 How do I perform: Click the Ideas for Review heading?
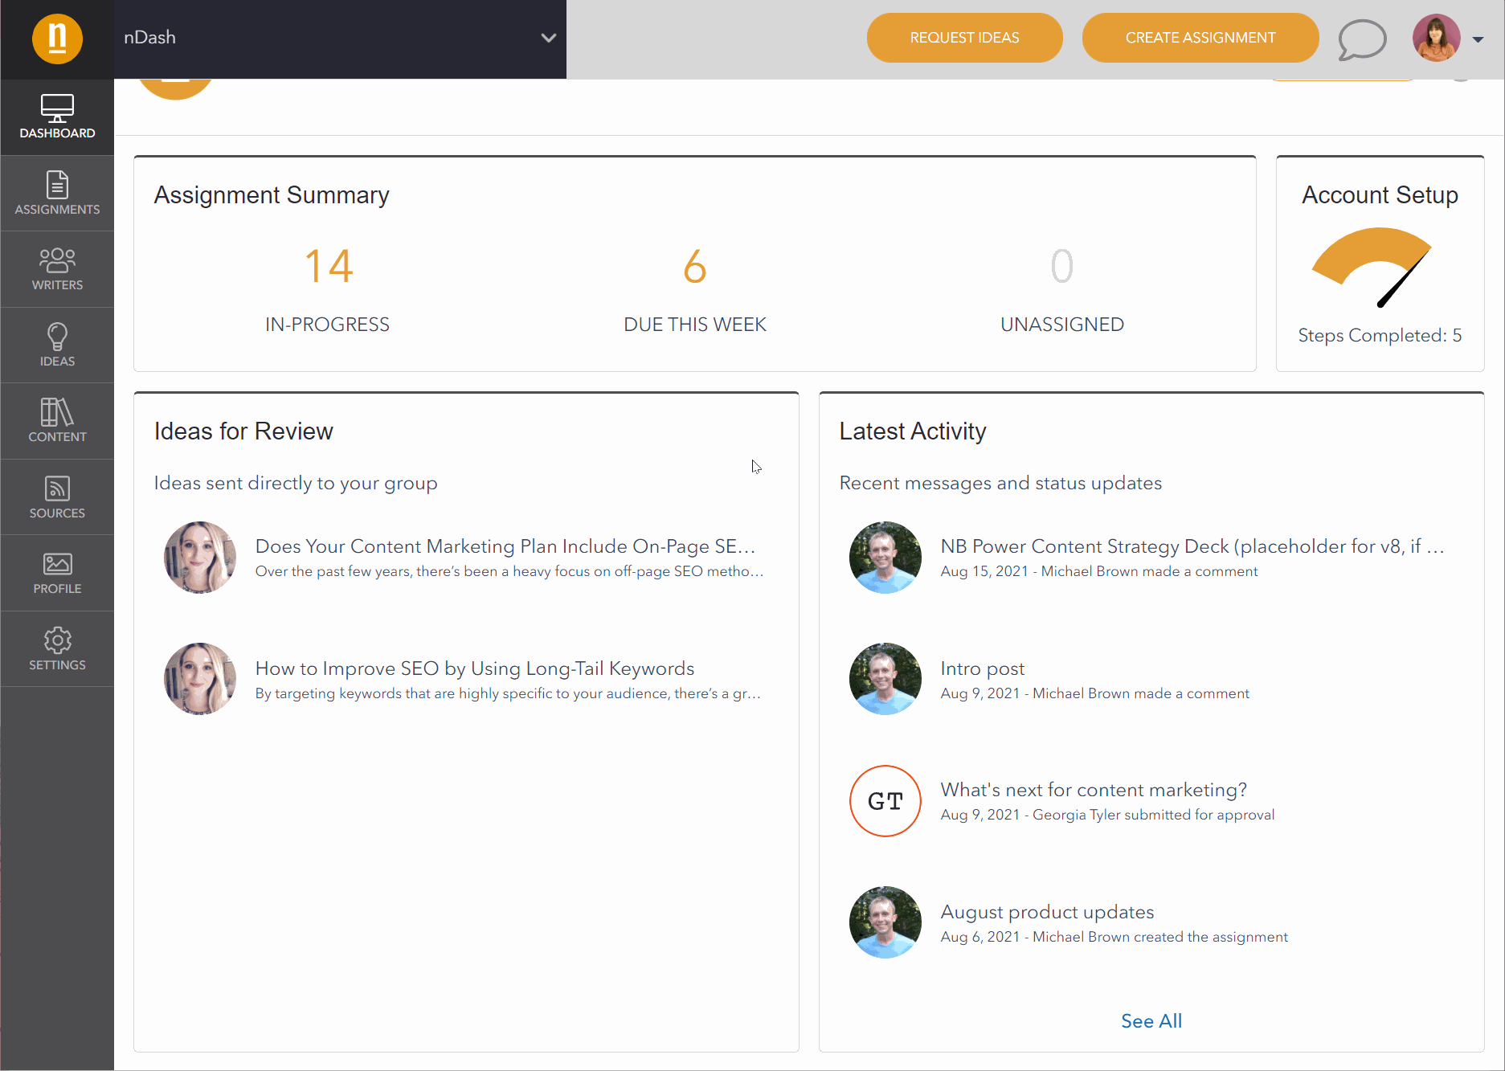[x=243, y=431]
